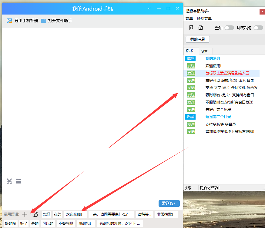Click the 导出手机相册 album export icon

pyautogui.click(x=9, y=21)
